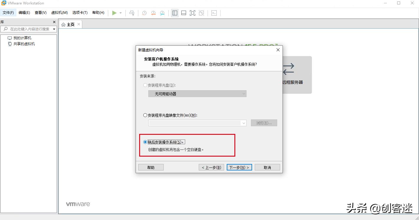419x220 pixels.
Task: Select the 稍后安装操作系统 radio option
Action: point(145,142)
